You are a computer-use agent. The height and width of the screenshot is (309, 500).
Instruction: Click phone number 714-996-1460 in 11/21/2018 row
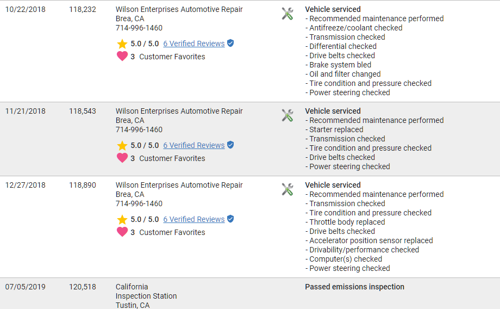click(139, 129)
